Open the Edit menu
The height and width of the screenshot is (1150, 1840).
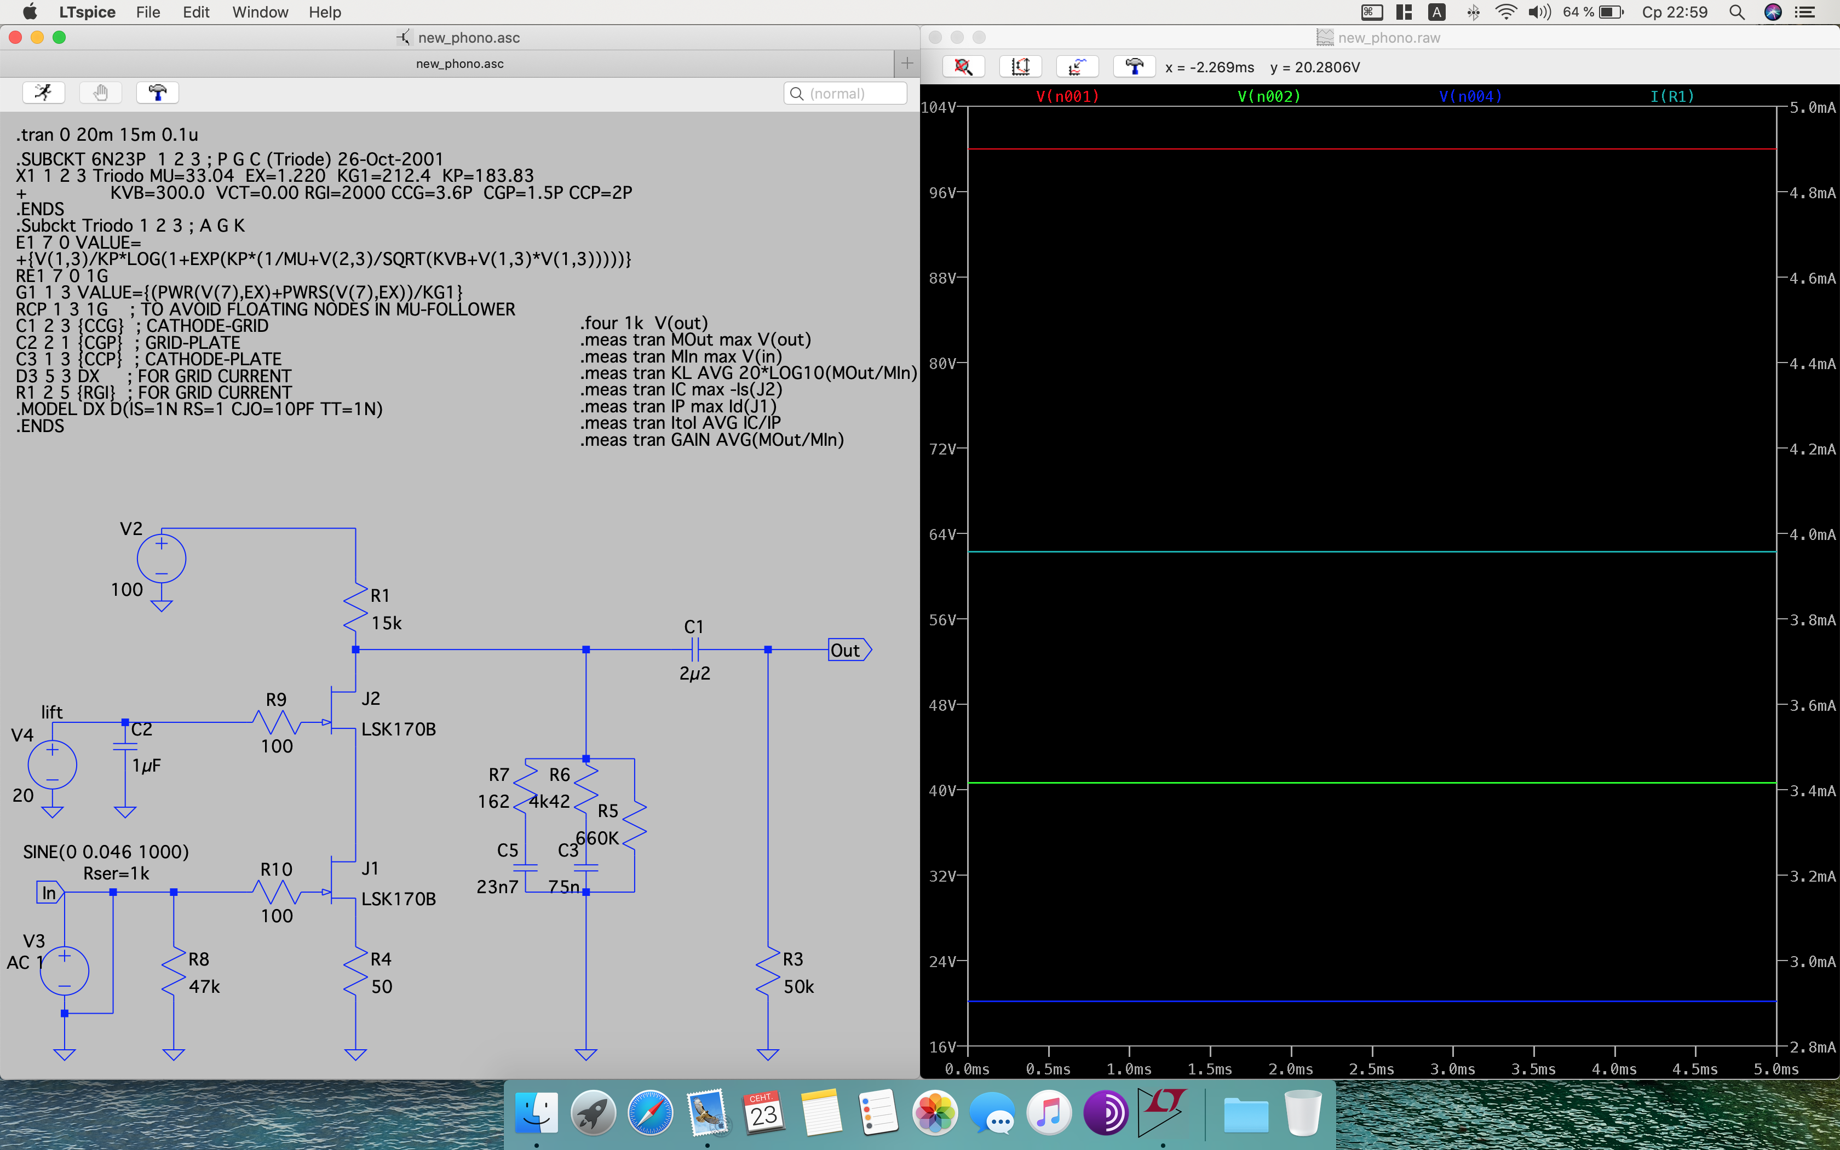(196, 12)
